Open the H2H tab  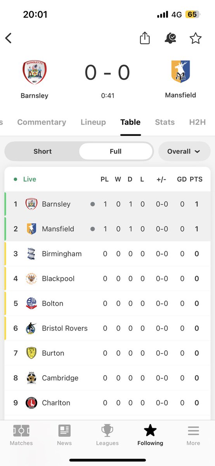click(197, 122)
